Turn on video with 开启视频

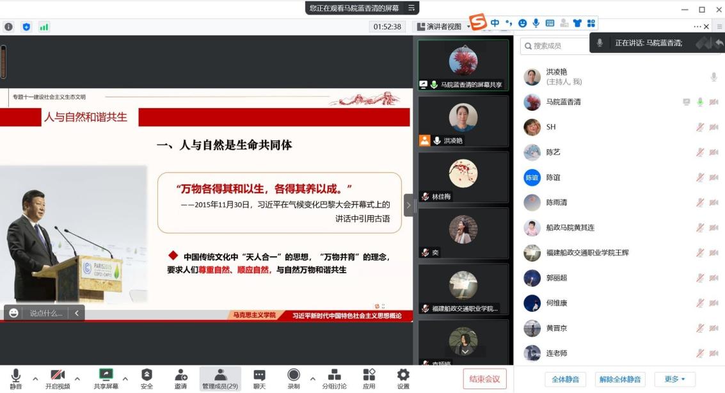coord(58,378)
